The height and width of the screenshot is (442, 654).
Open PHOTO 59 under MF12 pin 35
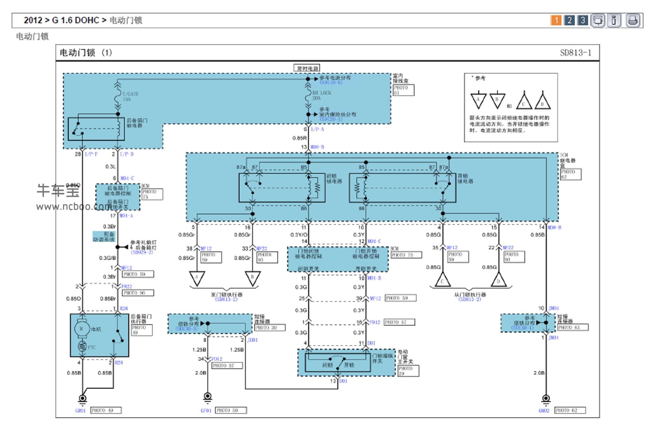pyautogui.click(x=458, y=257)
